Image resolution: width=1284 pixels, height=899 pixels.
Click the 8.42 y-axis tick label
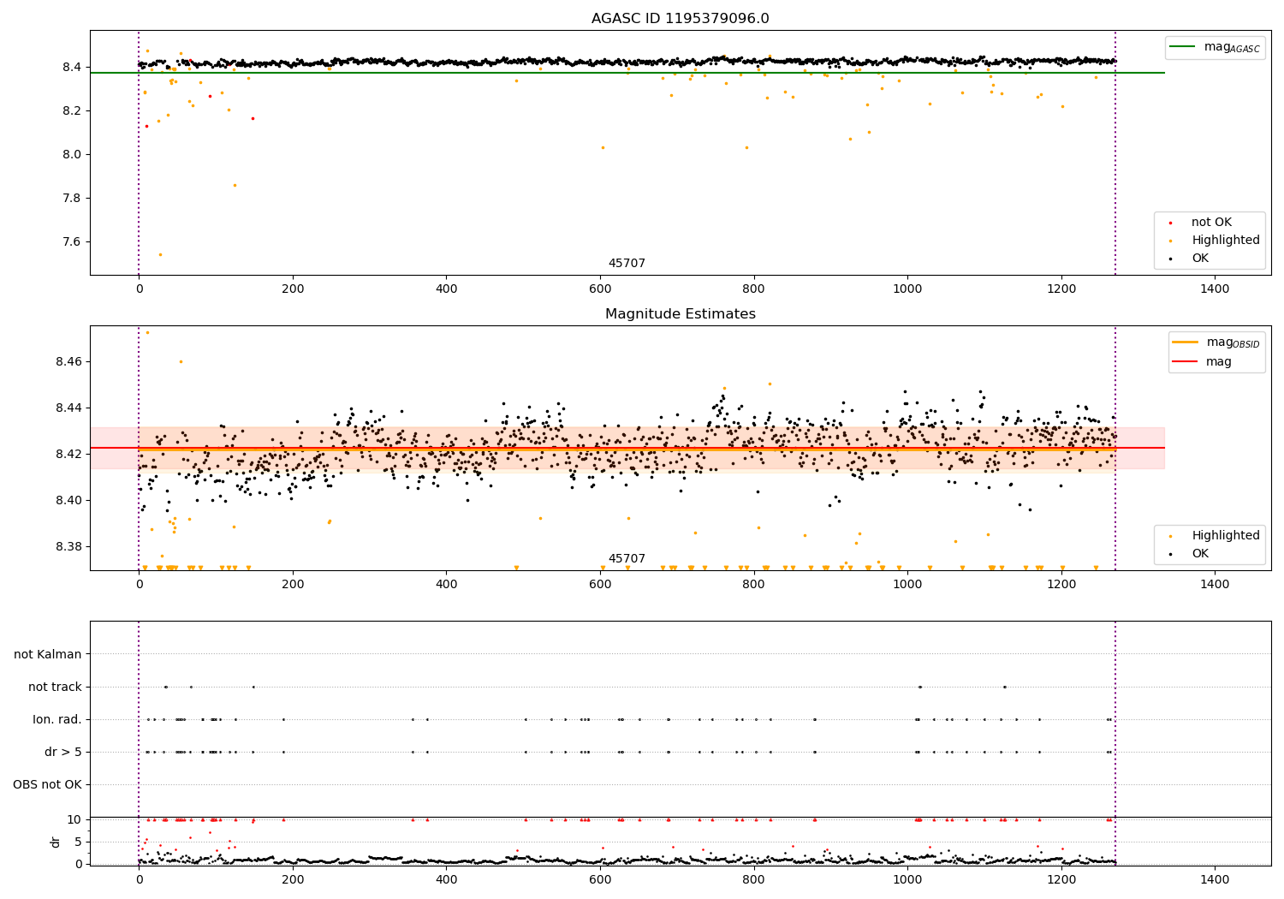pos(68,455)
